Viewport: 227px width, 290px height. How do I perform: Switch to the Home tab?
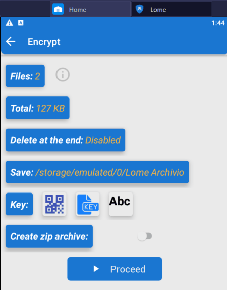[x=90, y=9]
